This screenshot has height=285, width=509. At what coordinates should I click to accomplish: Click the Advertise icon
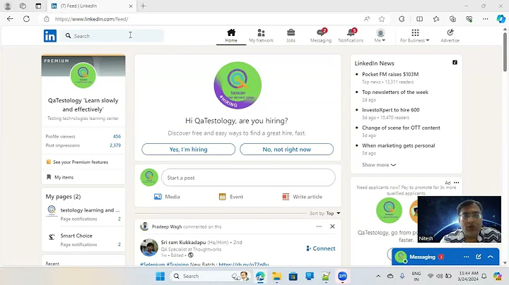[x=450, y=35]
